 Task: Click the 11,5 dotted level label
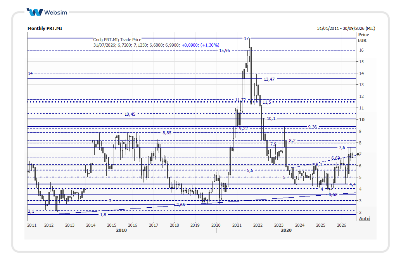tap(267, 102)
